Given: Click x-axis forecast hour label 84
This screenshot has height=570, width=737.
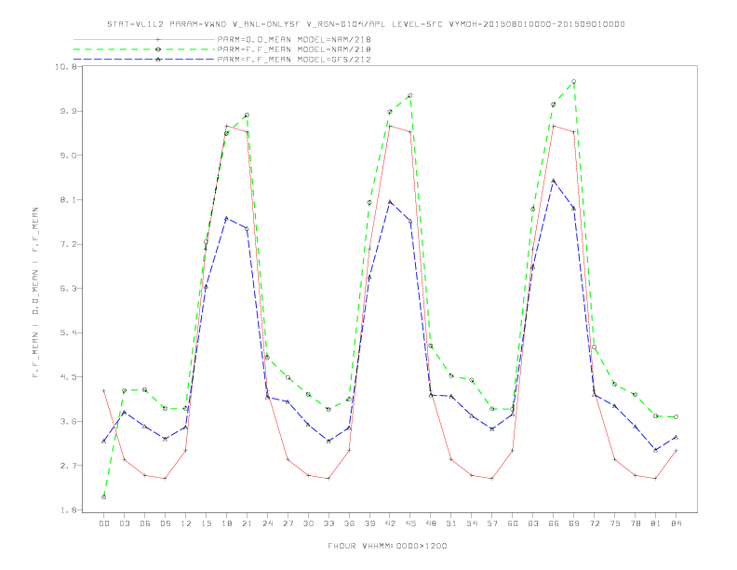Looking at the screenshot, I should (x=676, y=523).
